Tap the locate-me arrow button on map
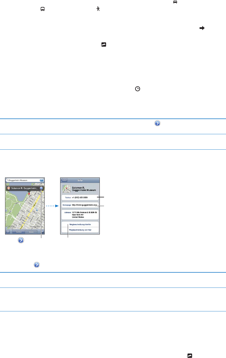 tap(8, 232)
